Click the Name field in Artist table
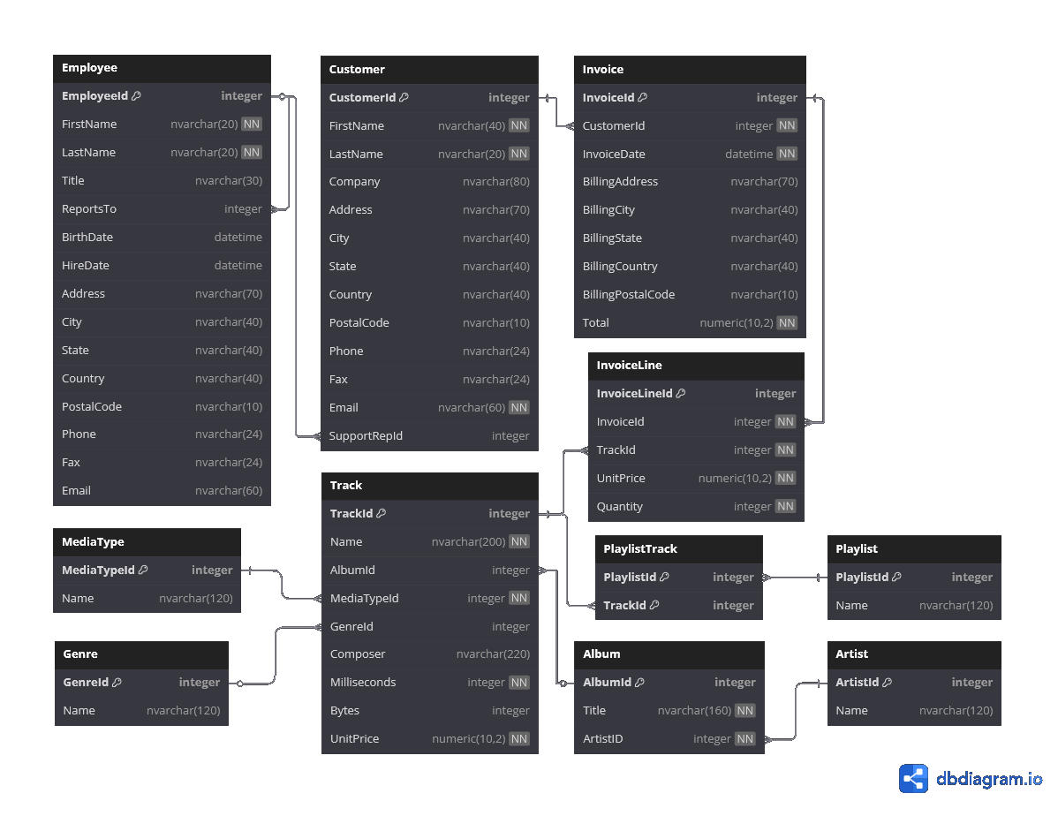The height and width of the screenshot is (816, 1058). coord(914,711)
